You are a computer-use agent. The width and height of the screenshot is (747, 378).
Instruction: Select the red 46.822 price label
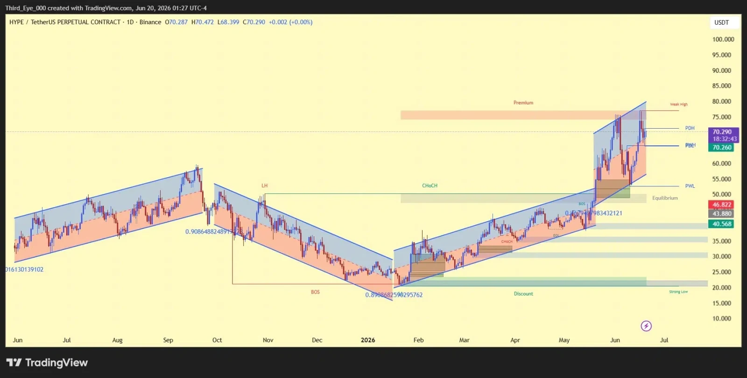click(721, 205)
